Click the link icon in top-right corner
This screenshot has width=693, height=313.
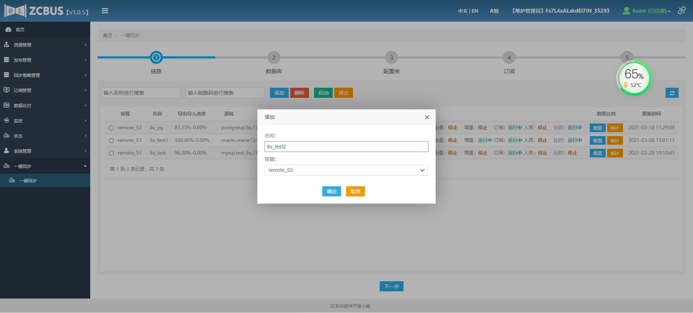click(681, 10)
